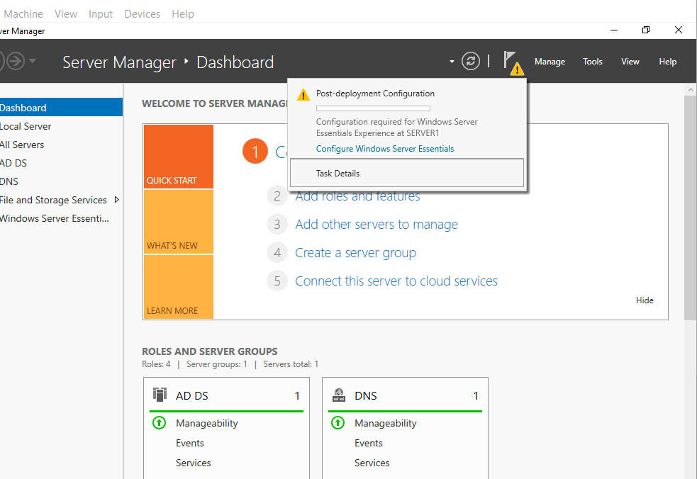This screenshot has height=479, width=697.
Task: Open the Help menu in Server Manager
Action: [x=668, y=62]
